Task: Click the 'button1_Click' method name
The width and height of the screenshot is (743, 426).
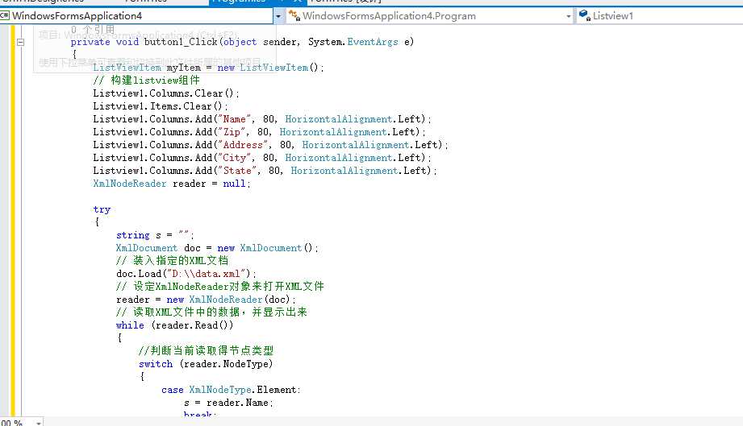Action: pyautogui.click(x=181, y=42)
